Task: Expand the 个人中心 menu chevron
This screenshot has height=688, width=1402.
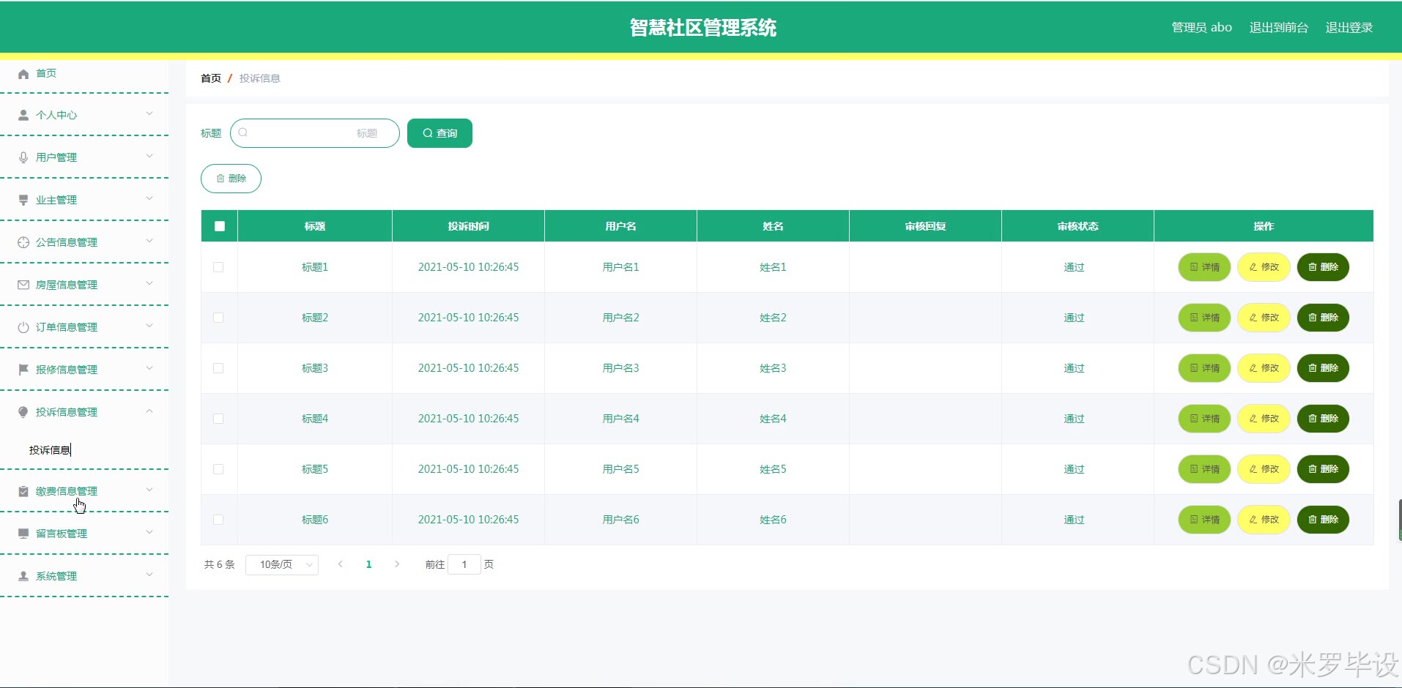Action: pyautogui.click(x=149, y=113)
